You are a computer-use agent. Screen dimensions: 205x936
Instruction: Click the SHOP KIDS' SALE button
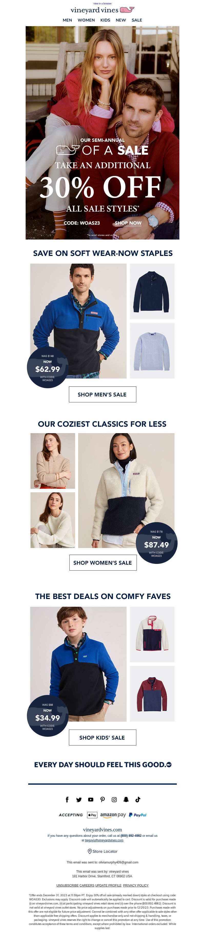[x=103, y=738]
